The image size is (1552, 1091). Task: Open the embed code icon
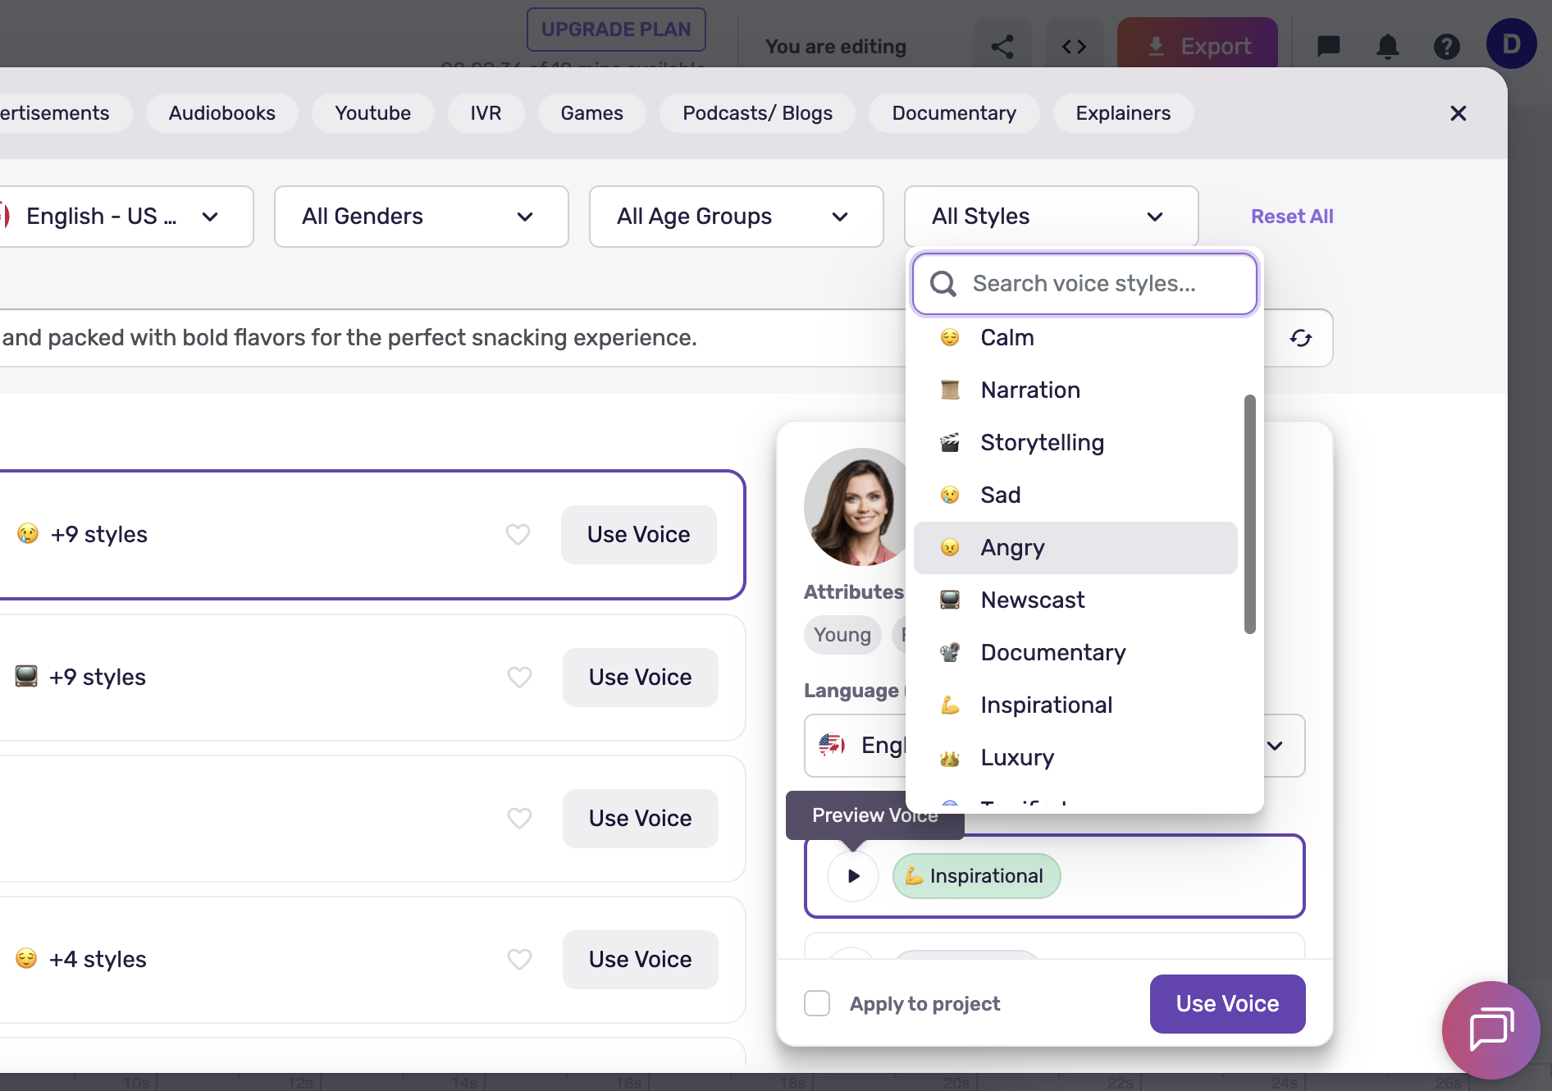[x=1074, y=47]
